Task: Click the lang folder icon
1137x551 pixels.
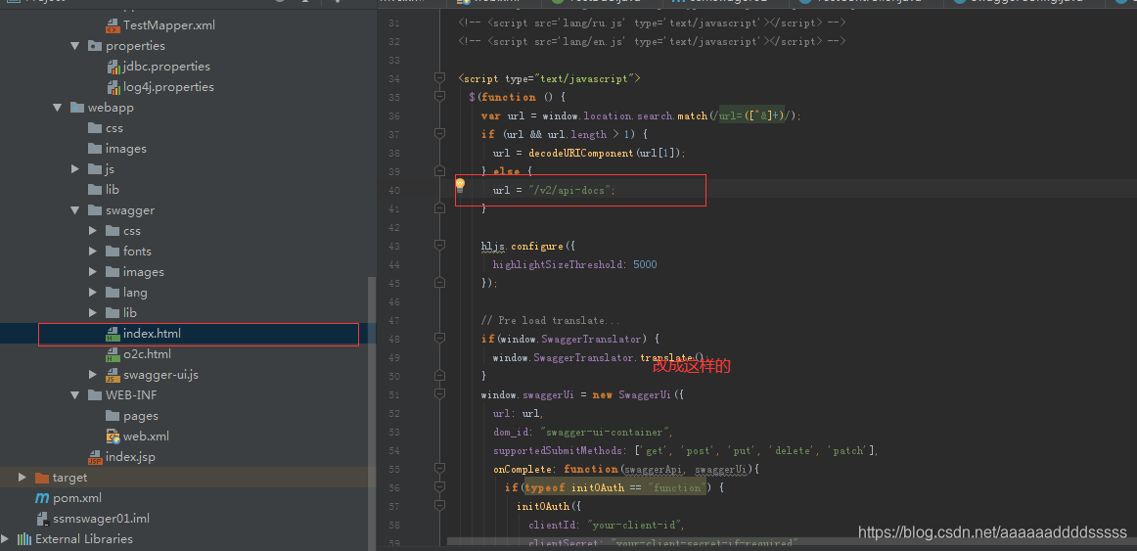Action: (113, 293)
